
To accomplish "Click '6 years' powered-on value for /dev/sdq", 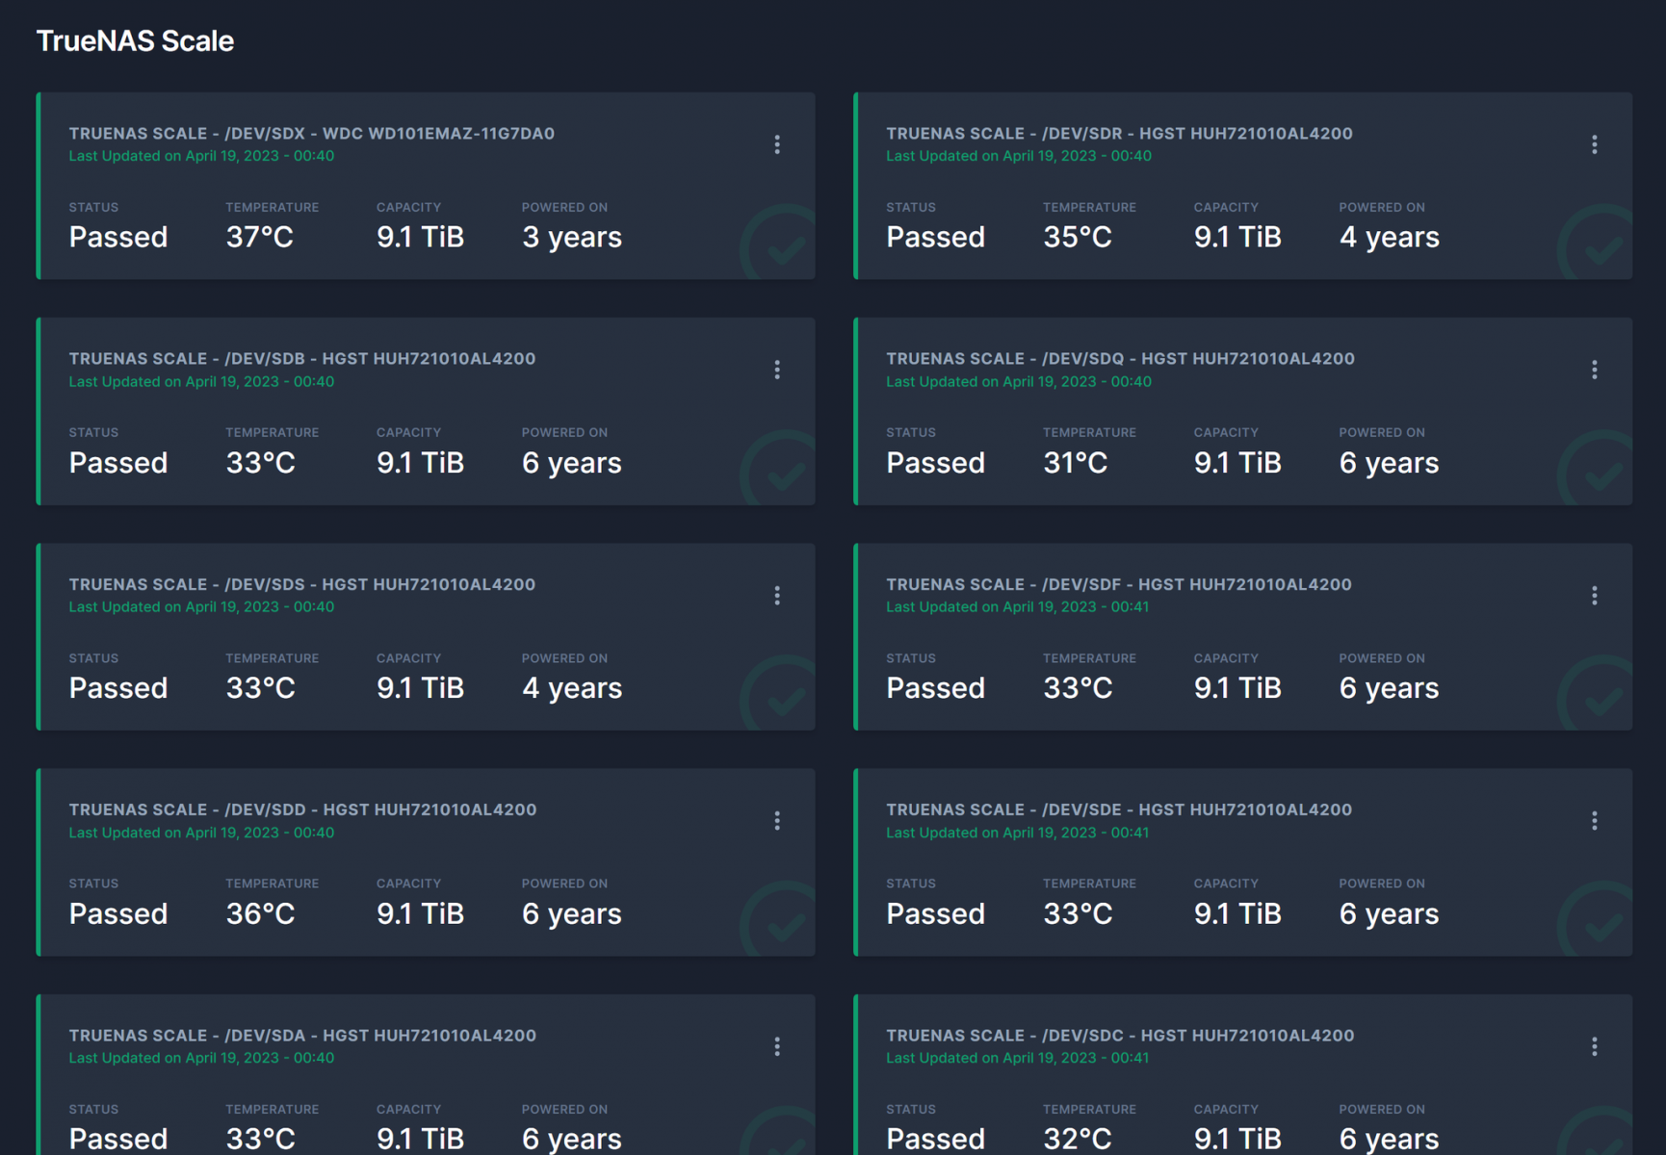I will pos(1390,464).
